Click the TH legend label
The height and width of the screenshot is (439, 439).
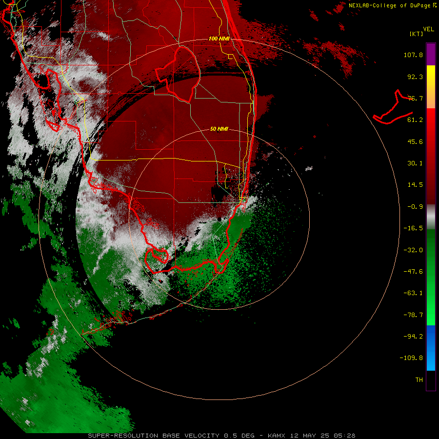pos(419,380)
